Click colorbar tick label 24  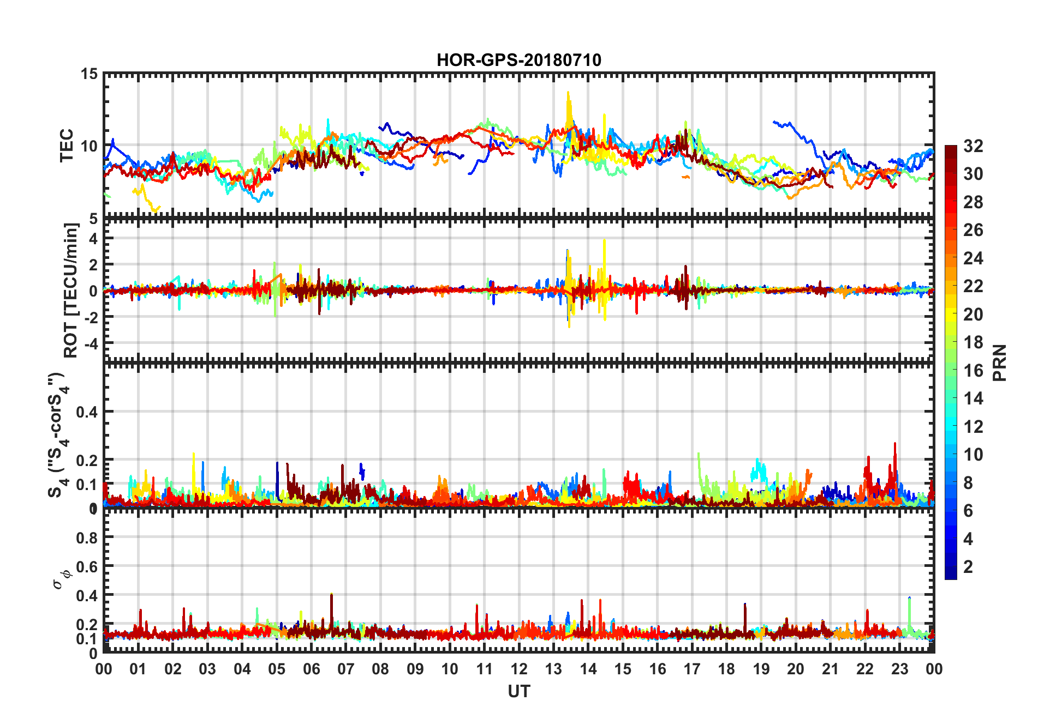click(973, 258)
